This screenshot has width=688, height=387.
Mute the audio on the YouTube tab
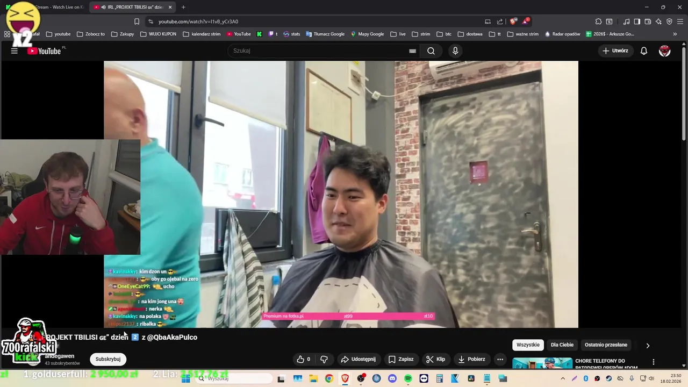pos(103,7)
